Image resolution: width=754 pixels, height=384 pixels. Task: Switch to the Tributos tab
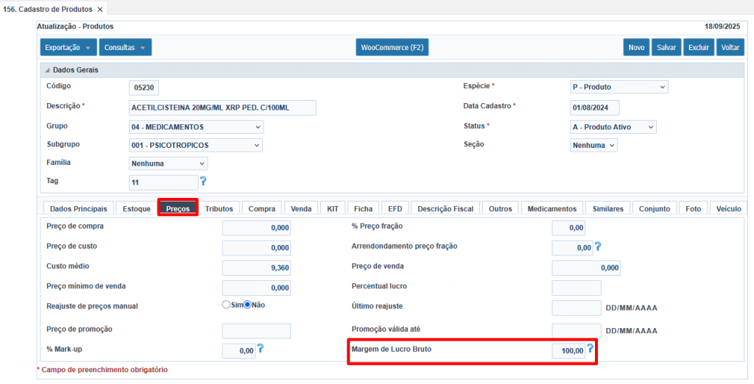pyautogui.click(x=219, y=209)
